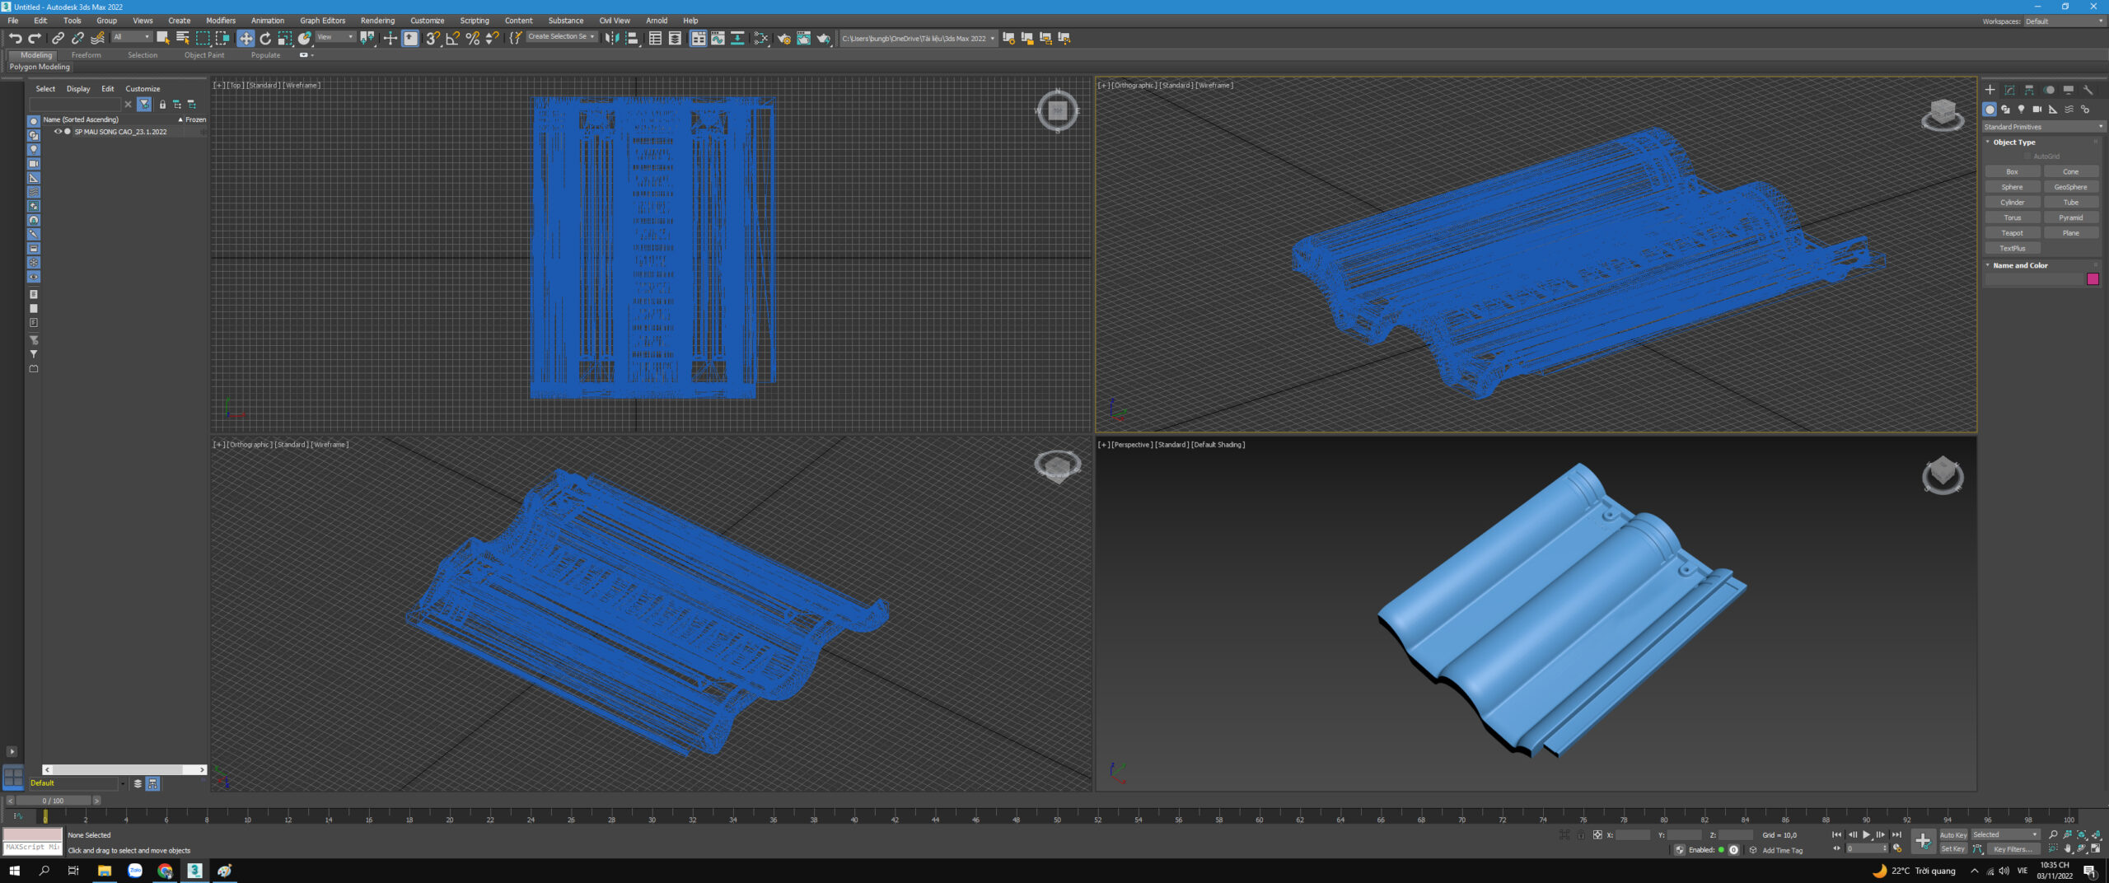2109x883 pixels.
Task: Switch to the Freeform ribbon tab
Action: (x=86, y=55)
